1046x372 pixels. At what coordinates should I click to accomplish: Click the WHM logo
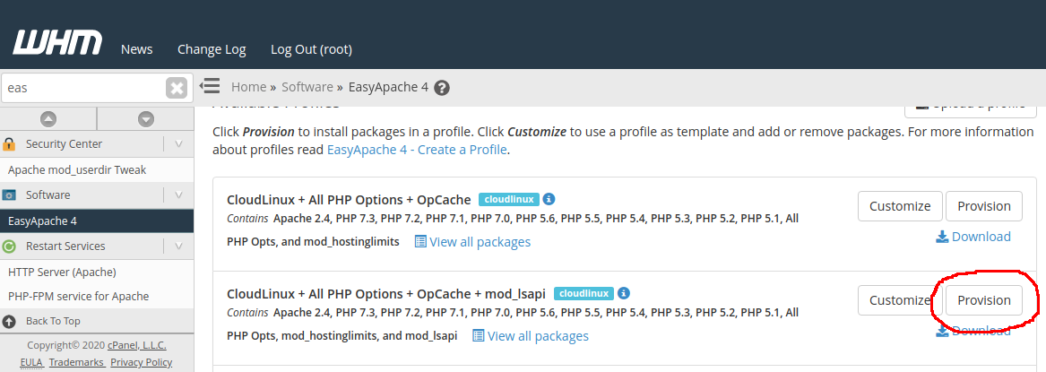pyautogui.click(x=57, y=43)
